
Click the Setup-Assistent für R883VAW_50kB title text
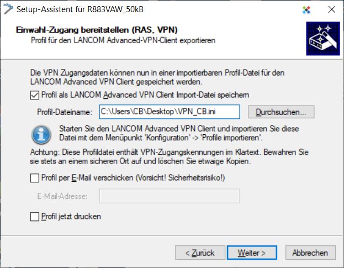coord(80,9)
